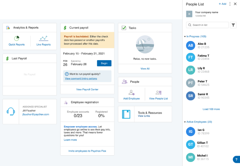
Task: Open Quick Reports pie chart icon
Action: (17, 39)
